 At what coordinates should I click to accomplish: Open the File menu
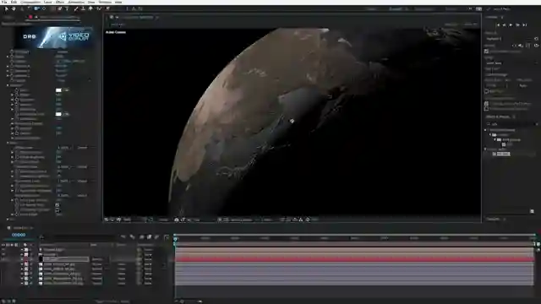[x=4, y=2]
